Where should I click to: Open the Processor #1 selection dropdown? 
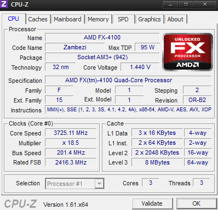[x=74, y=184]
